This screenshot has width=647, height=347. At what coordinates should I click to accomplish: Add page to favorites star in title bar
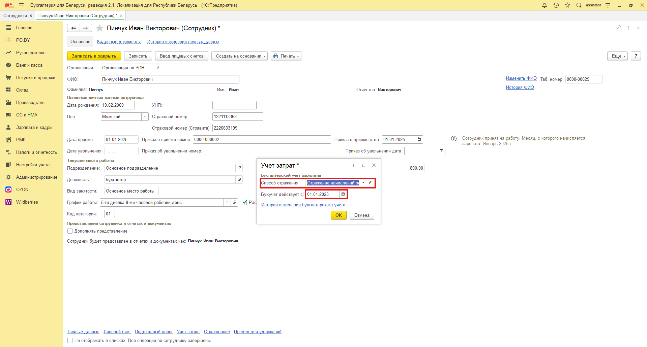pos(567,5)
